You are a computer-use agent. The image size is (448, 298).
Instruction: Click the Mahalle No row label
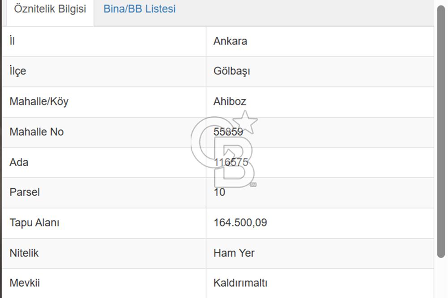point(37,132)
